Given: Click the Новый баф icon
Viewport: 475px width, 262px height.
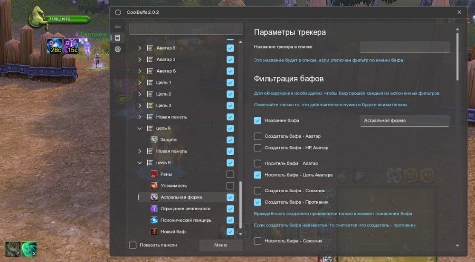Looking at the screenshot, I should pyautogui.click(x=154, y=232).
